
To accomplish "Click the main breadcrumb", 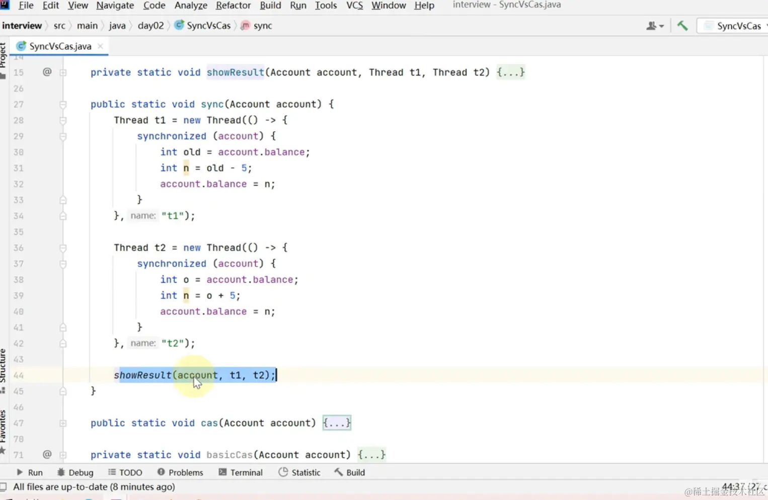I will (87, 26).
